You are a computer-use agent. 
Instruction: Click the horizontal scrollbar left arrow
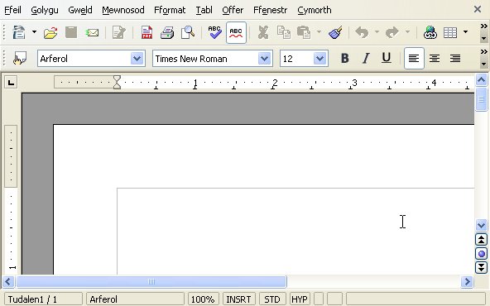point(8,282)
